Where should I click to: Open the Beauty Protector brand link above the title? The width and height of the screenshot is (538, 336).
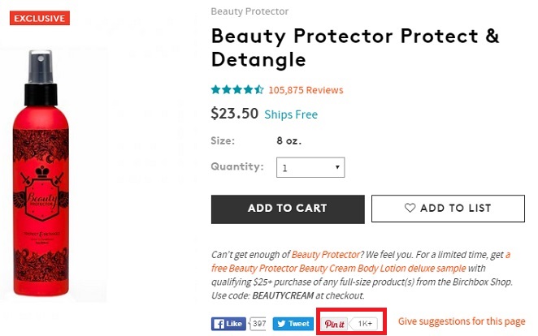pos(249,11)
